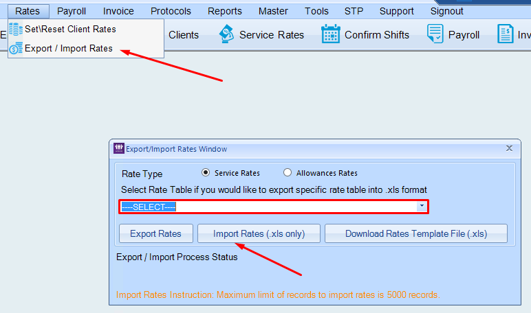The height and width of the screenshot is (313, 531).
Task: Close the Export/Import Rates Window
Action: coord(509,148)
